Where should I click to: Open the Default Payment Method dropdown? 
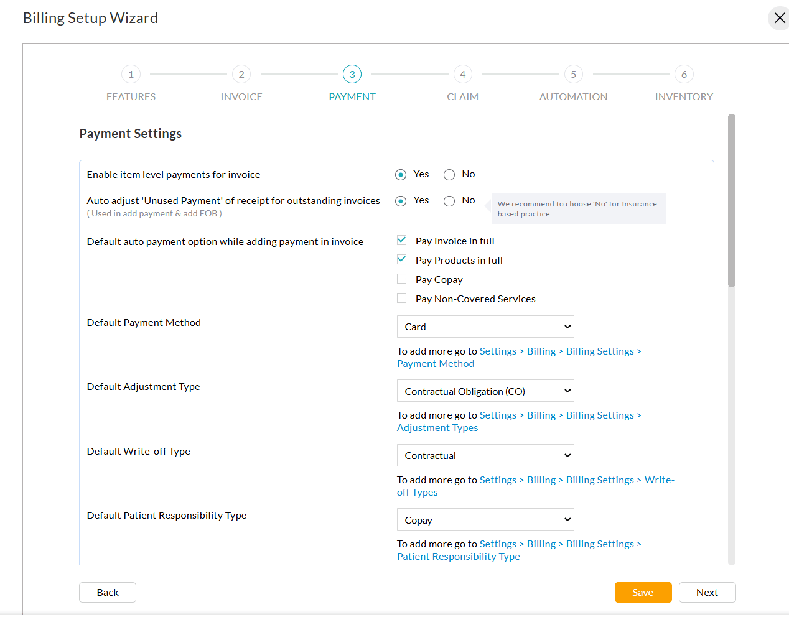485,326
